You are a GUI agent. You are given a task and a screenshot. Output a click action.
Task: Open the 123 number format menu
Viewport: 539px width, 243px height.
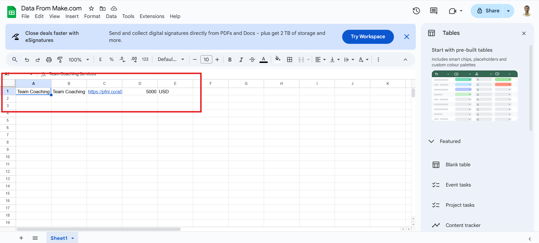point(145,60)
